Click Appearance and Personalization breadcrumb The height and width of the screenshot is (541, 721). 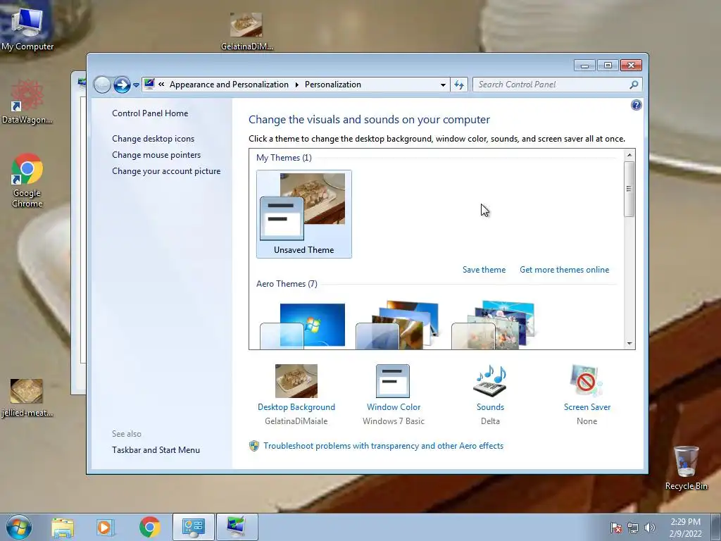[229, 85]
